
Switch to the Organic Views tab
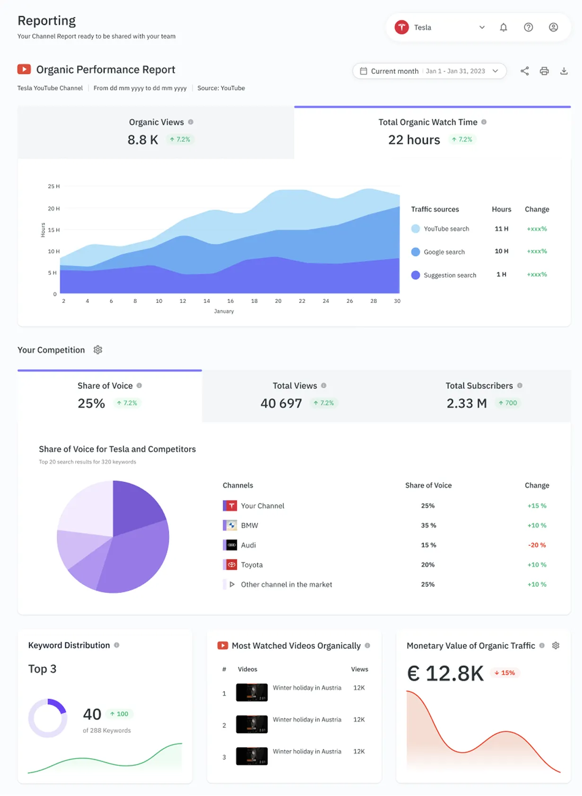coord(156,132)
